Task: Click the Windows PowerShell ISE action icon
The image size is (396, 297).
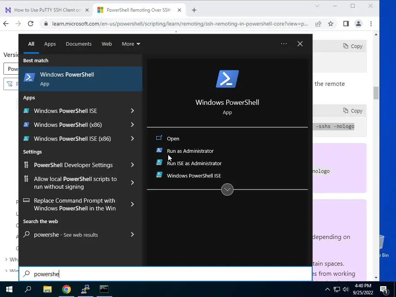Action: 159,175
